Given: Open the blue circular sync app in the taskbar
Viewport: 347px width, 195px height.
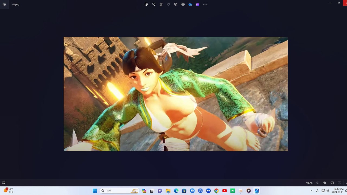Looking at the screenshot, I should point(200,191).
